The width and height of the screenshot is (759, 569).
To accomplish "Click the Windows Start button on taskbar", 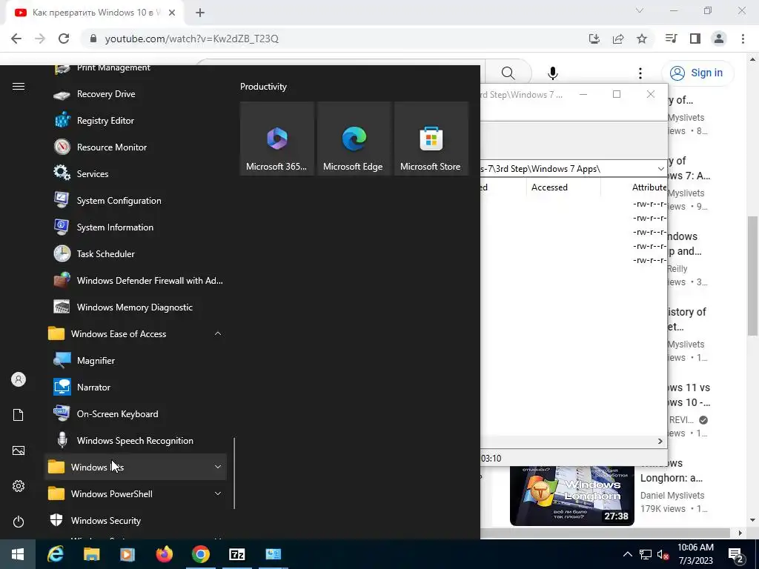I will click(x=18, y=554).
